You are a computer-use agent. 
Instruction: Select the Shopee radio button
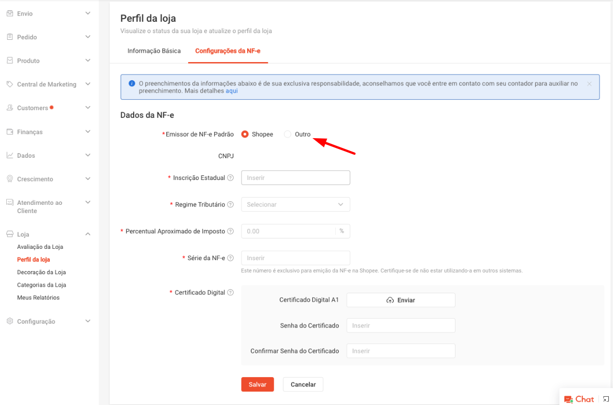point(245,134)
